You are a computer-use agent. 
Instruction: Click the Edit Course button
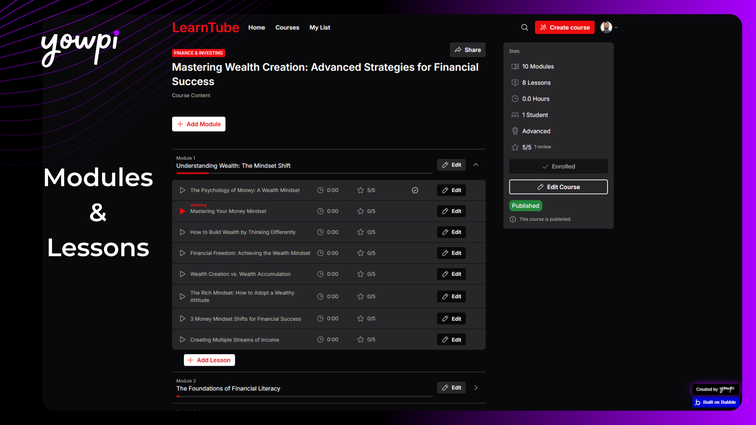[558, 187]
